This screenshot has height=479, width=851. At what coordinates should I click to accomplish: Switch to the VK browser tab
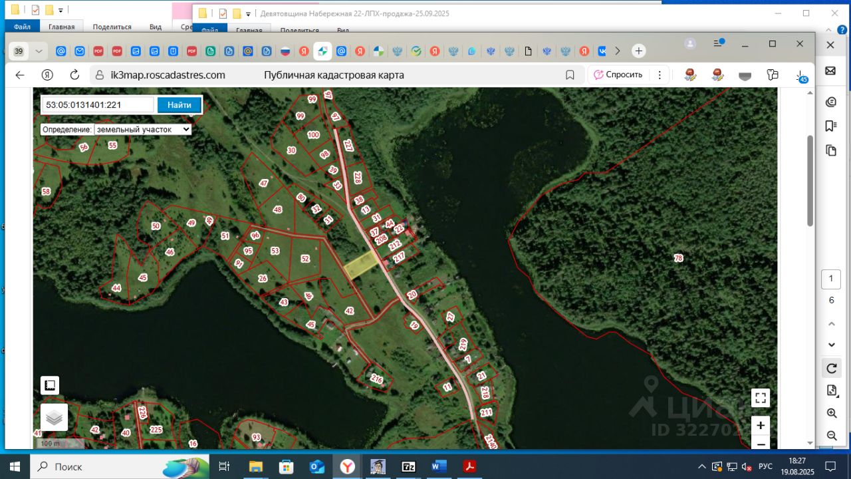[602, 51]
